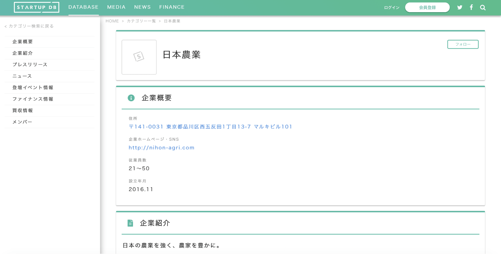Screen dimensions: 501x254
Task: Open the NEWS tab
Action: (x=142, y=7)
